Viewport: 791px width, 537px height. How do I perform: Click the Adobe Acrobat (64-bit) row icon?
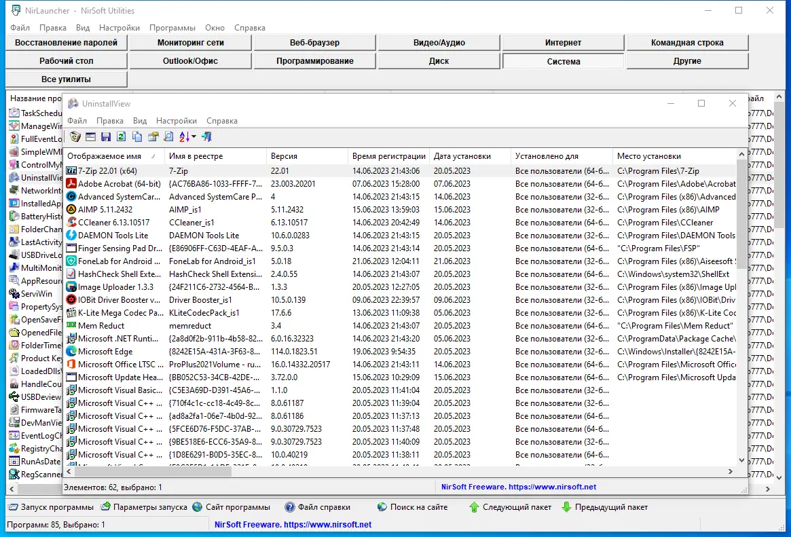coord(71,183)
